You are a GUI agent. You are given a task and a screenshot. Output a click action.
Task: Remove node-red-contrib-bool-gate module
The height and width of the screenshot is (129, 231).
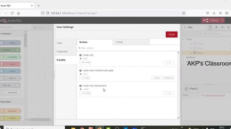coord(157,78)
